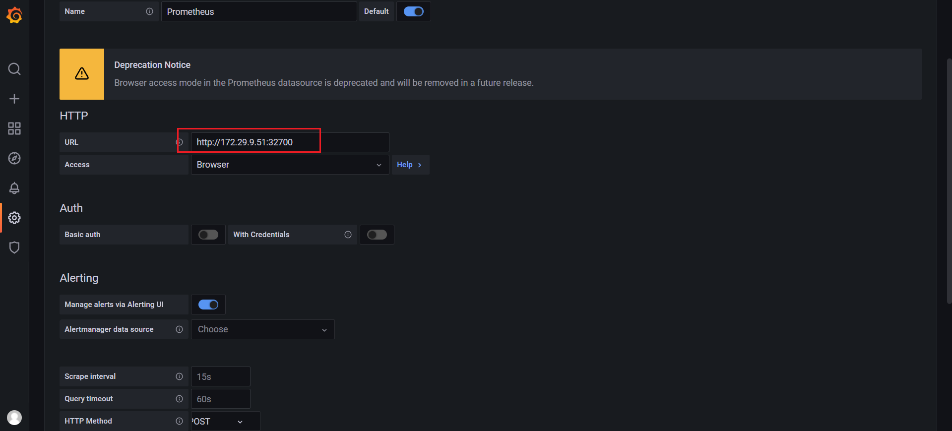Click the URL input field
Viewport: 952px width, 431px height.
coord(290,142)
